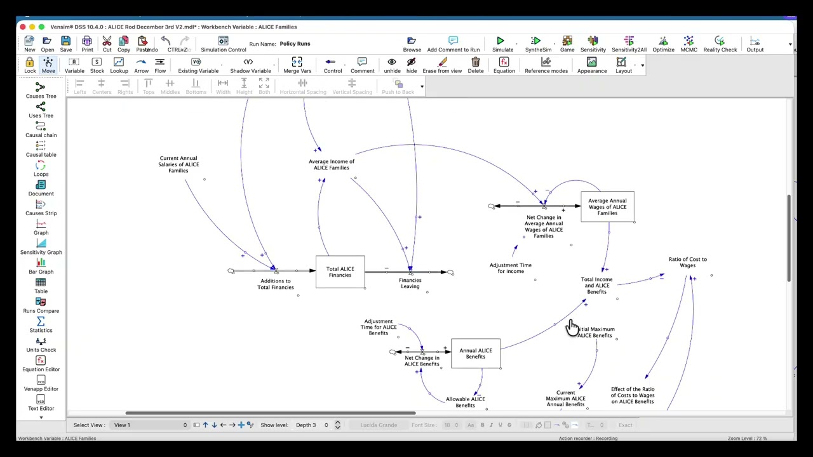Print the model diagram

(88, 44)
